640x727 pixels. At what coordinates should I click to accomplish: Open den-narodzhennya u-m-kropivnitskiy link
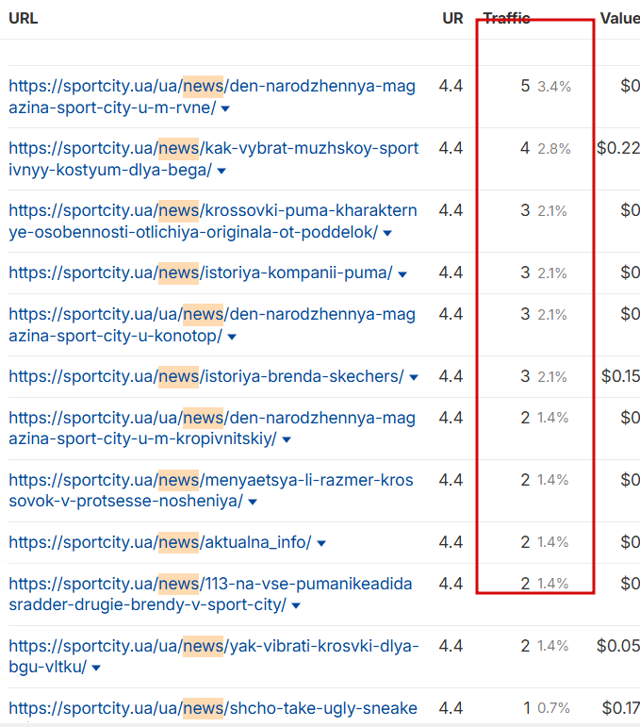pyautogui.click(x=212, y=428)
